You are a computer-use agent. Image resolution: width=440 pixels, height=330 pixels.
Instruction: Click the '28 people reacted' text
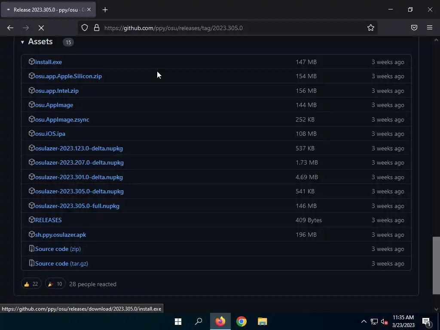[x=93, y=284]
